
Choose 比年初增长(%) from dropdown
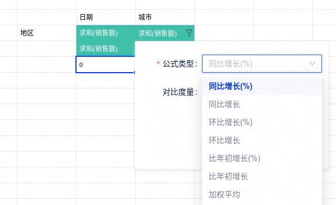tap(262, 158)
